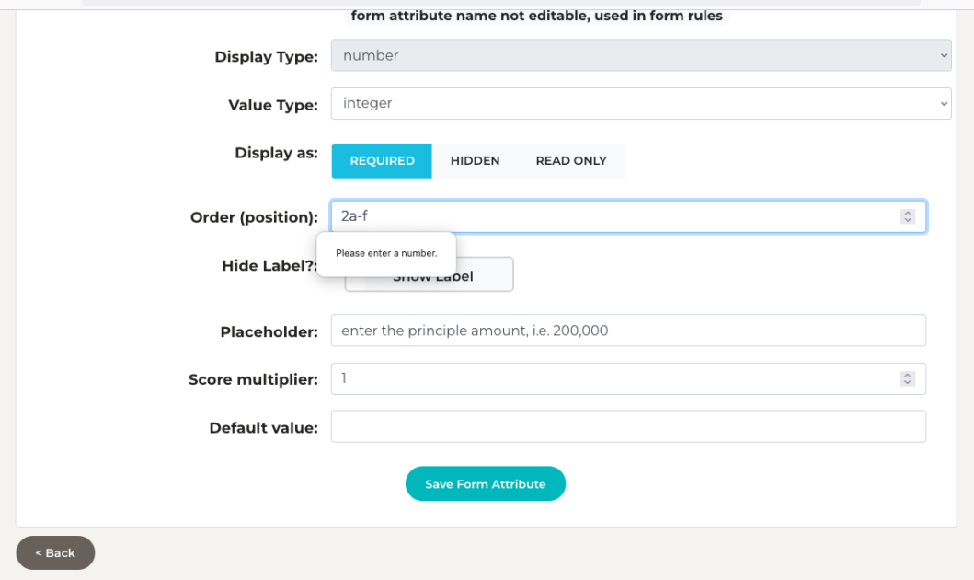Click into the Placeholder text field
Screen dimensions: 974x580
pos(628,331)
